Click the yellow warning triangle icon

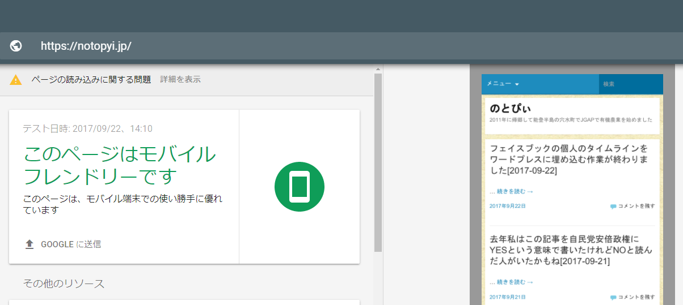[16, 80]
